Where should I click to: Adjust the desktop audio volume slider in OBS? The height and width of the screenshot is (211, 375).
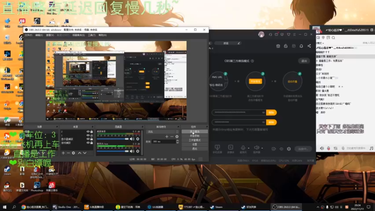pyautogui.click(x=112, y=139)
